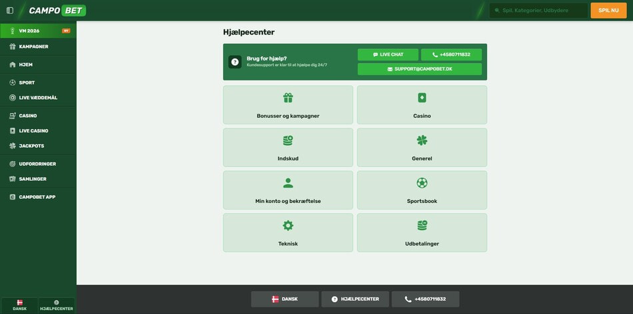633x314 pixels.
Task: Click the gear icon on the Teknisk card
Action: [x=288, y=226]
